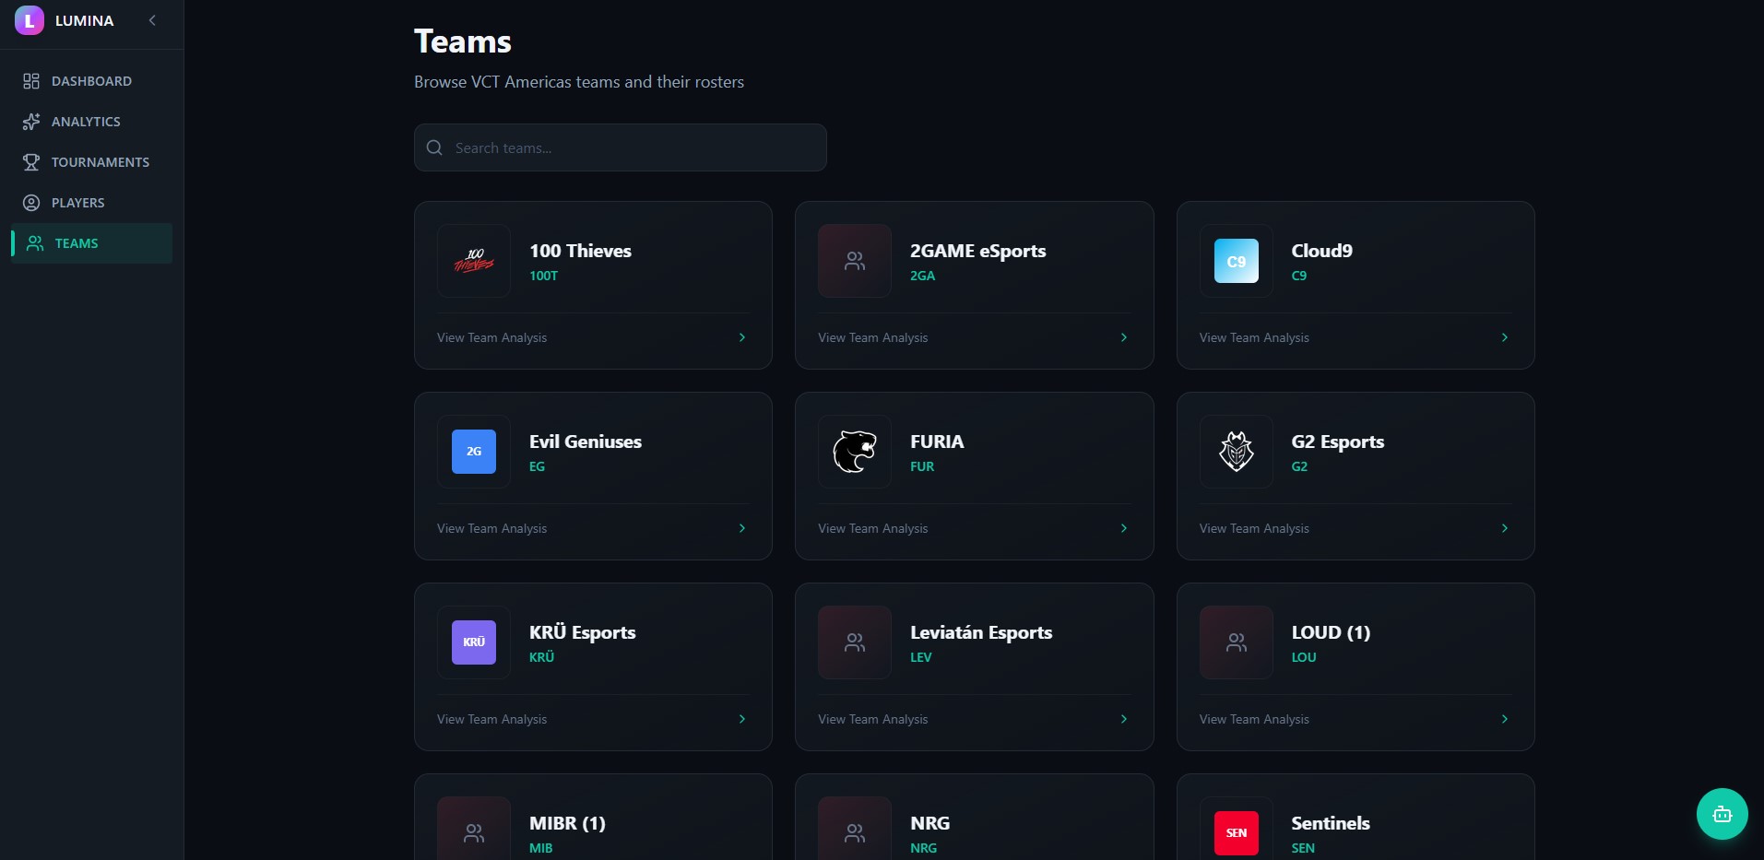Open View Team Analysis for FURIA
Image resolution: width=1764 pixels, height=860 pixels.
(872, 528)
